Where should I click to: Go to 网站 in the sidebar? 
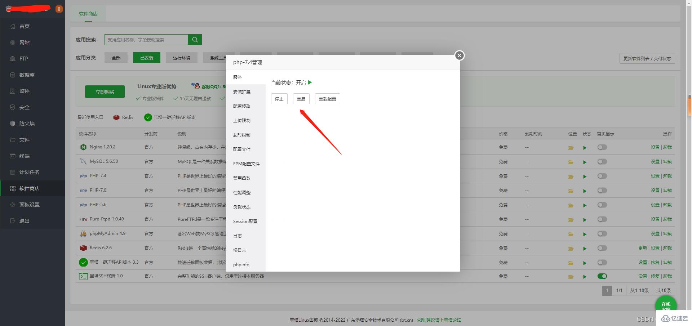(32, 43)
